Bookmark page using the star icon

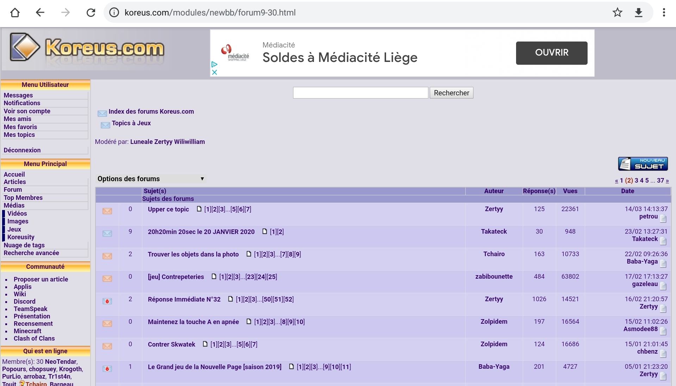click(617, 13)
